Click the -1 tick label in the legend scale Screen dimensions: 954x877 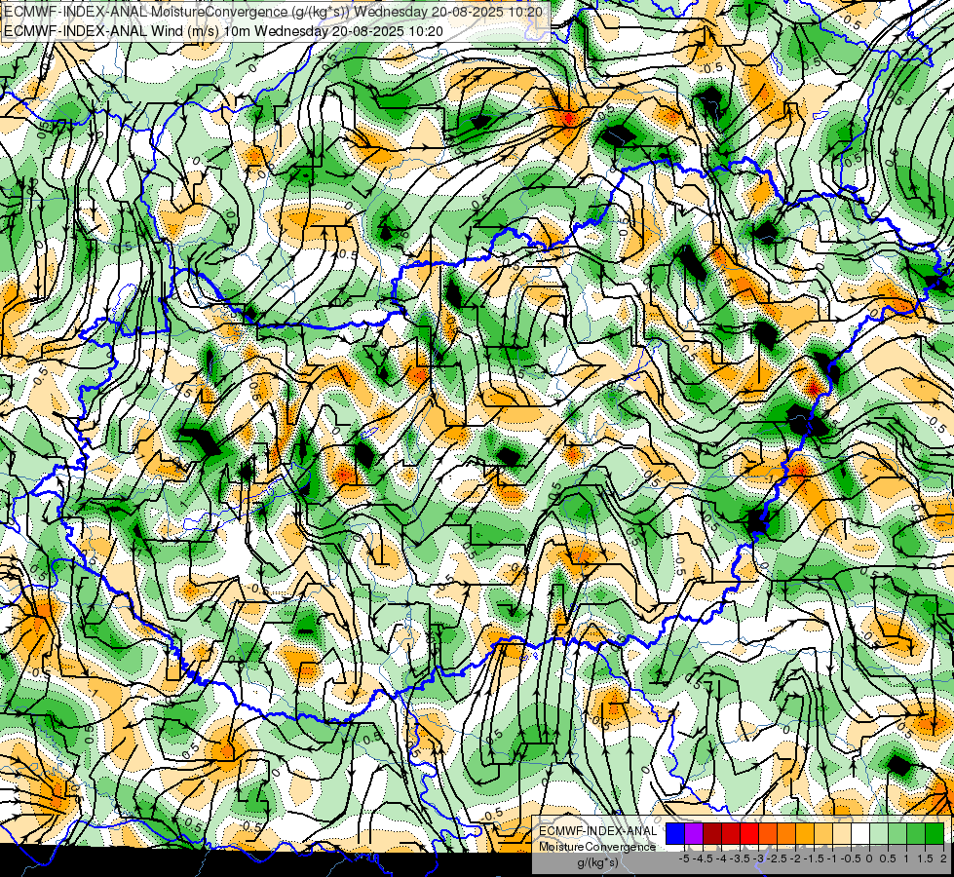[x=832, y=858]
